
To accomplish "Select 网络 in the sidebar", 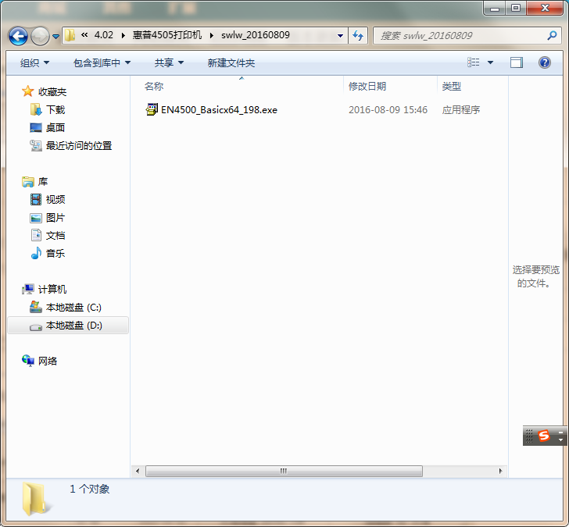I will tap(48, 361).
